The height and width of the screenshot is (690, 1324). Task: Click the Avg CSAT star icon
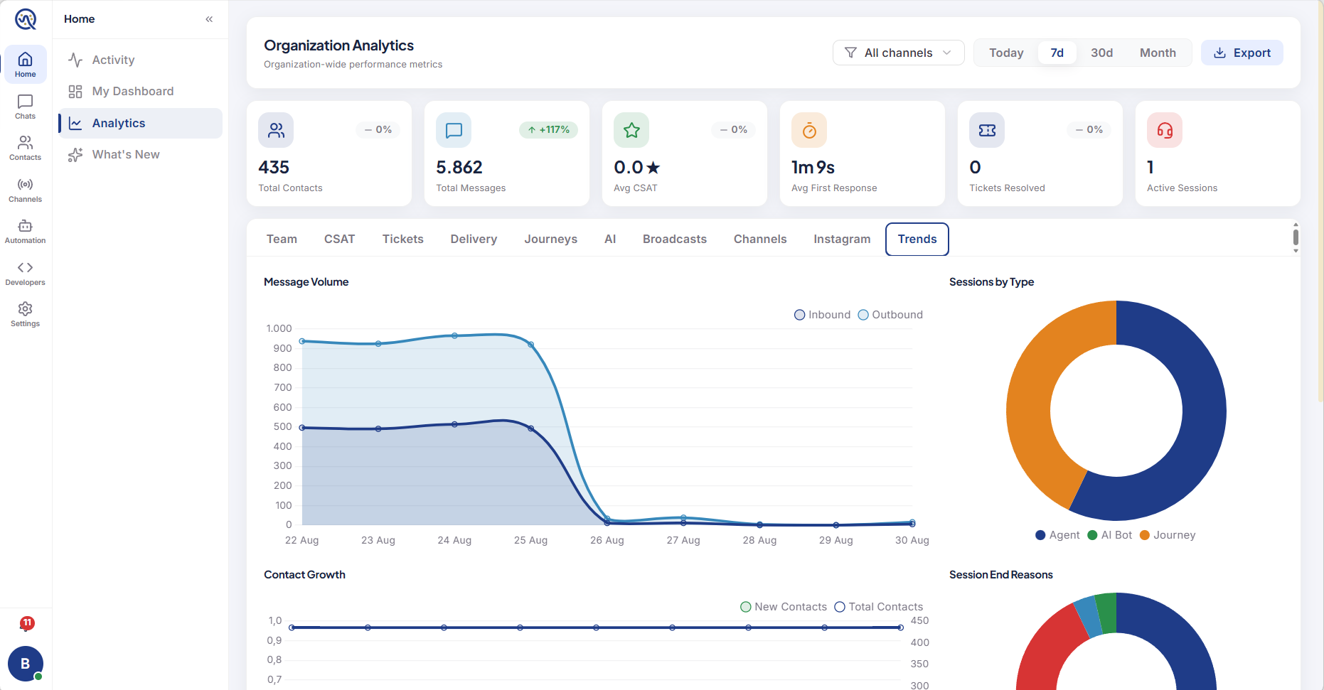pos(631,130)
